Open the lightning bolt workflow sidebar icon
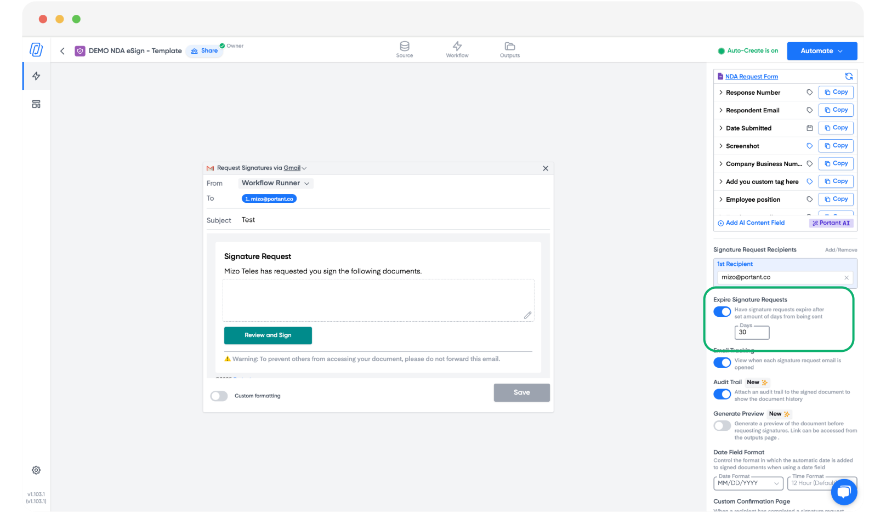The width and height of the screenshot is (886, 513). tap(36, 76)
